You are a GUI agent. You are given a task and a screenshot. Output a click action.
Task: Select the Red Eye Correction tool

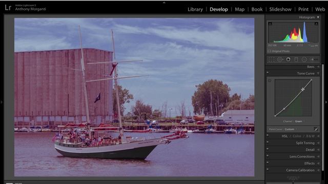288,60
